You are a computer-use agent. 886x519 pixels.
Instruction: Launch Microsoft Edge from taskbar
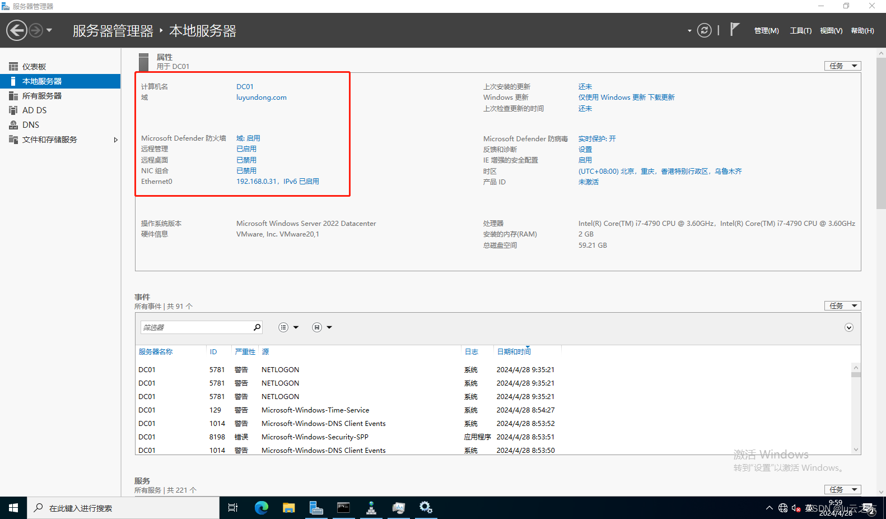[x=262, y=508]
